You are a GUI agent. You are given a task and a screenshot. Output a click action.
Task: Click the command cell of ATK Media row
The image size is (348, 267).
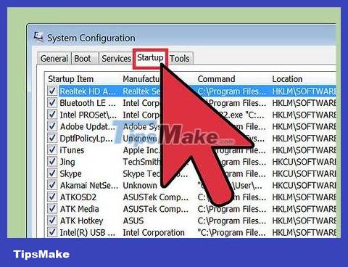pos(232,209)
